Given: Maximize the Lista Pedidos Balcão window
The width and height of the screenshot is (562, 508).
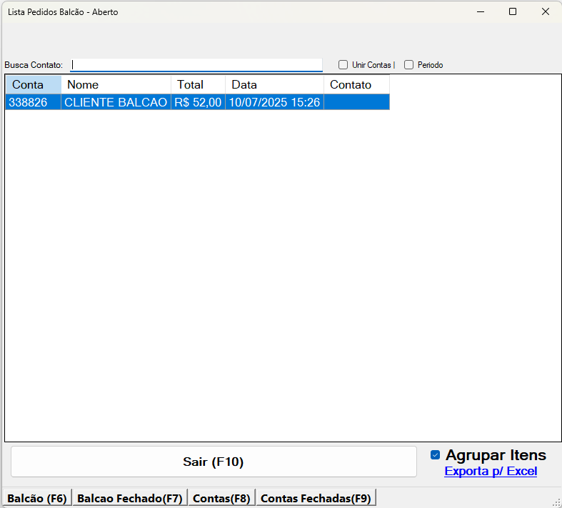Looking at the screenshot, I should pyautogui.click(x=513, y=11).
